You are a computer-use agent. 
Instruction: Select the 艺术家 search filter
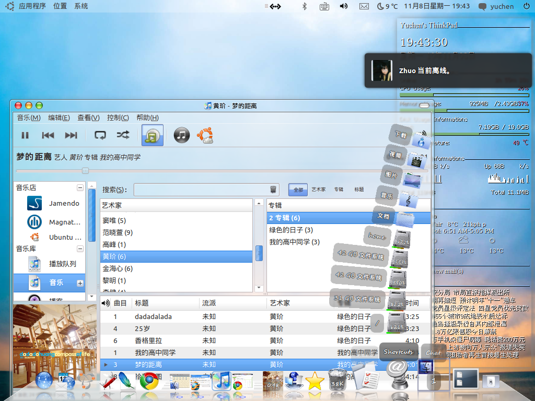tap(318, 190)
